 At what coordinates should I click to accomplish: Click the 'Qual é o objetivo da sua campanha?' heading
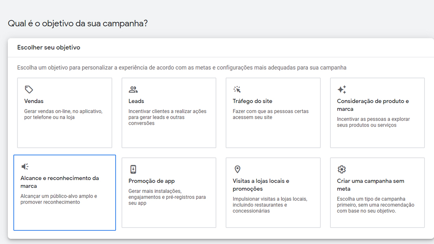coord(78,24)
